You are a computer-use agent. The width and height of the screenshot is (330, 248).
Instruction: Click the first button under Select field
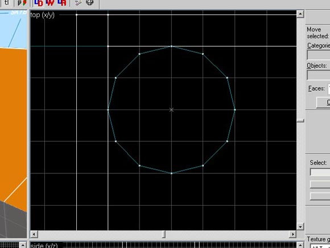pos(320,184)
